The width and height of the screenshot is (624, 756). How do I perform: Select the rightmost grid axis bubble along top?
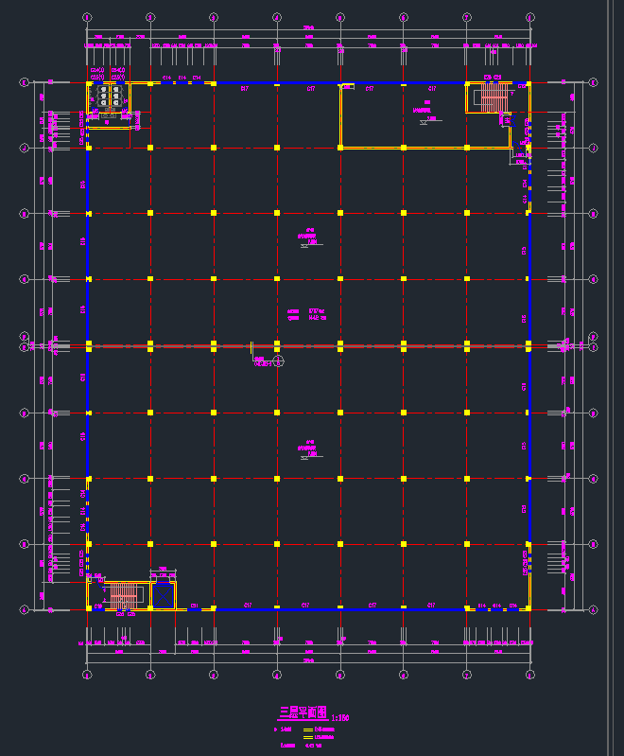[x=529, y=17]
